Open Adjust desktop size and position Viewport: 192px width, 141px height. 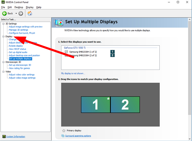point(24,55)
